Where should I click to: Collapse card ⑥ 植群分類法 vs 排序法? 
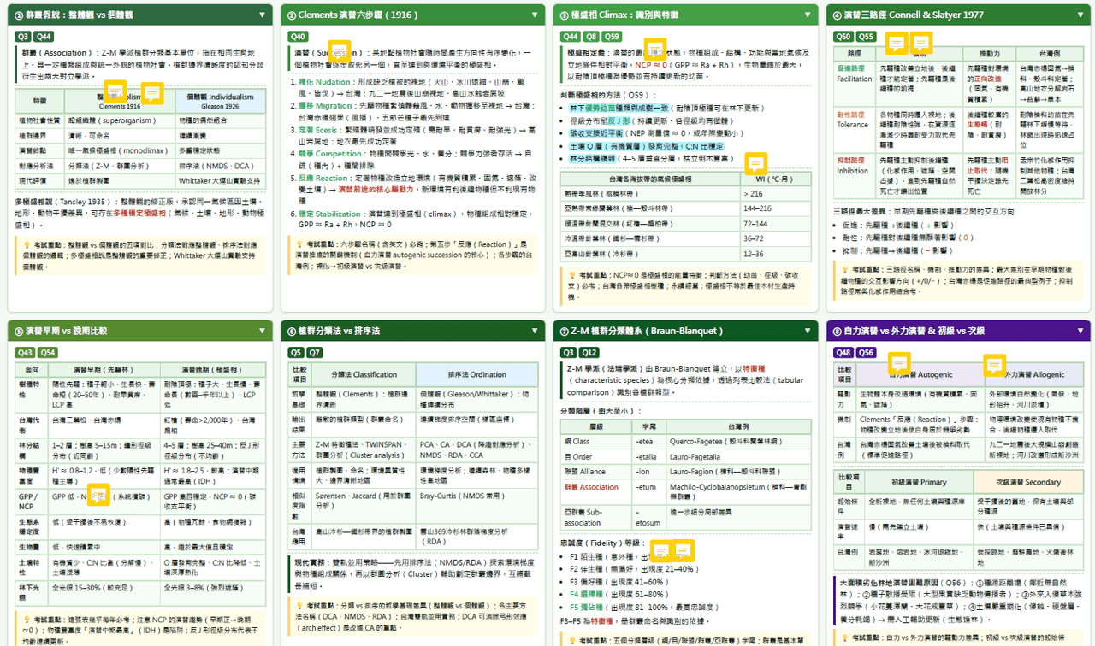coord(535,330)
